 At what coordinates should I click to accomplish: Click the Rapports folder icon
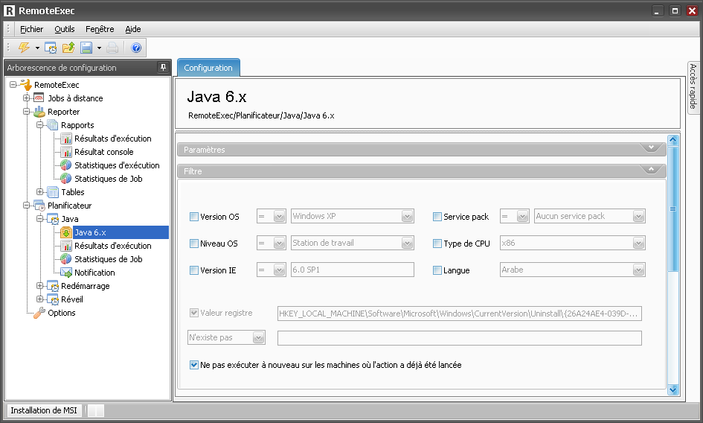[x=53, y=125]
